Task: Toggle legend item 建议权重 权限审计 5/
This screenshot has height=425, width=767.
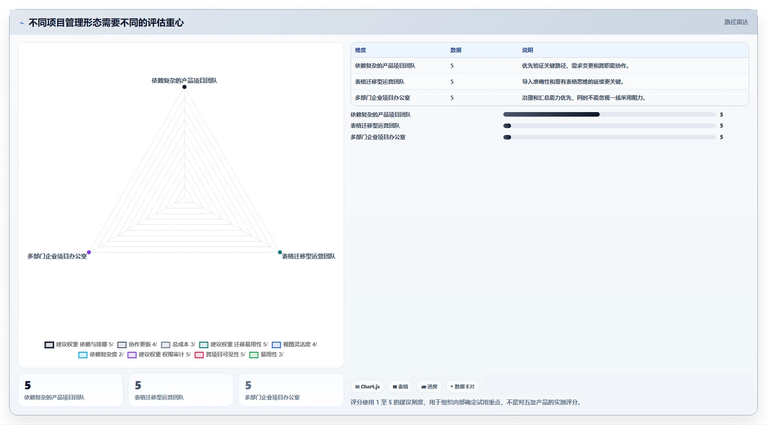Action: tap(159, 355)
